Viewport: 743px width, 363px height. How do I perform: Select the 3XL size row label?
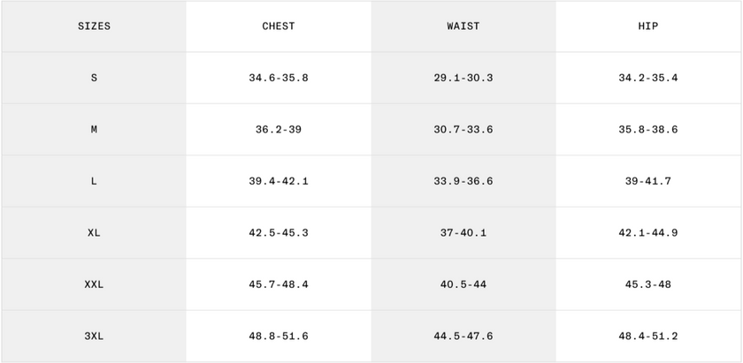[94, 337]
